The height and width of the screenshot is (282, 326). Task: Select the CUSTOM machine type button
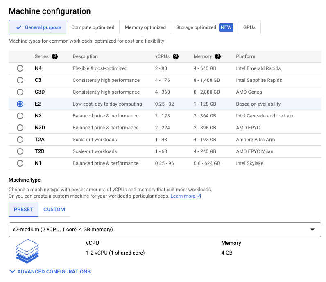(x=54, y=209)
